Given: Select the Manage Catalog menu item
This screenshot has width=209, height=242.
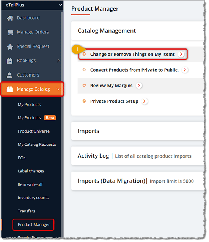Looking at the screenshot, I should 32,89.
